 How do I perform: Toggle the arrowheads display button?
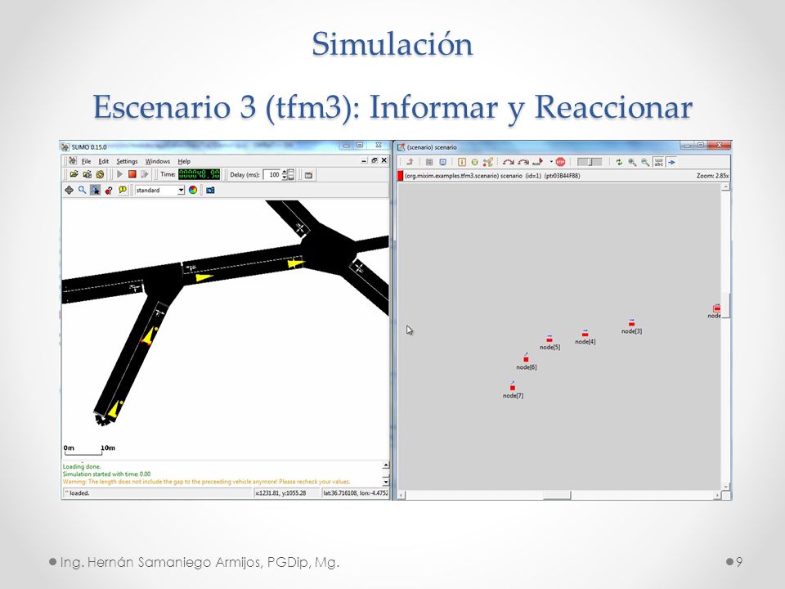click(x=672, y=162)
